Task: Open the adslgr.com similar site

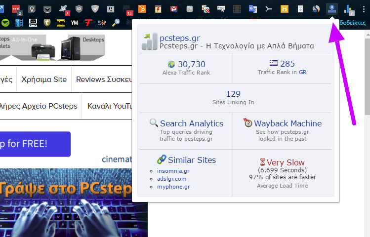Action: (171, 179)
